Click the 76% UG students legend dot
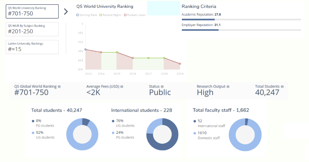 pyautogui.click(x=113, y=121)
